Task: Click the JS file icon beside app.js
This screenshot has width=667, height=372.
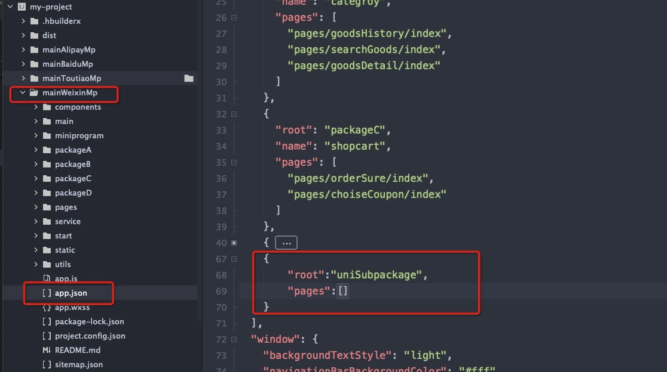Action: coord(47,278)
